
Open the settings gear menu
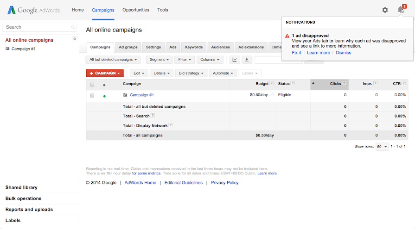pos(385,10)
